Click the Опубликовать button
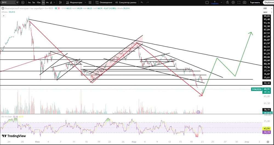Screen dimensions: 274x145 pos(269,2)
